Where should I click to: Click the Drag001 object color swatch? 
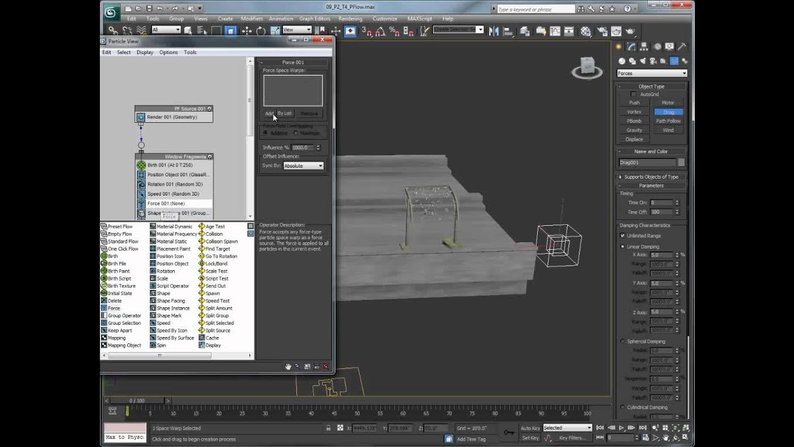681,163
